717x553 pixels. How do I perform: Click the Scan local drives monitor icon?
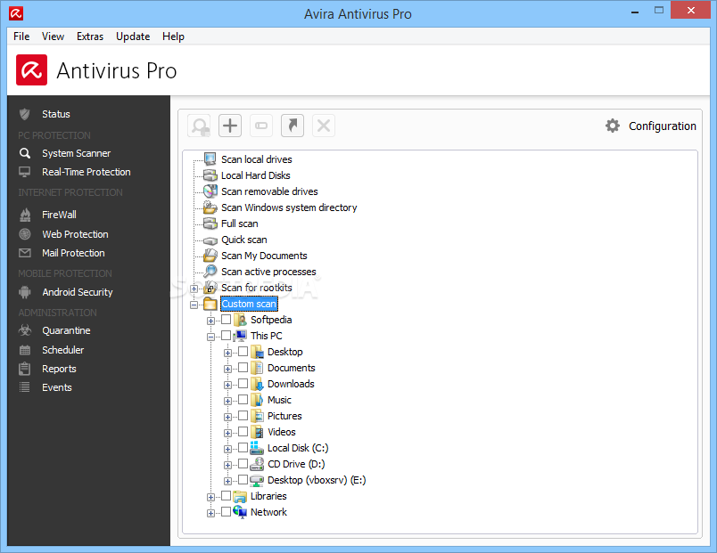pyautogui.click(x=210, y=159)
